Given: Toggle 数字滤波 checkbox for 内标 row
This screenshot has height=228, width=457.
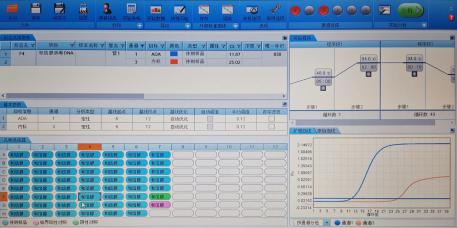Looking at the screenshot, I should click(271, 126).
